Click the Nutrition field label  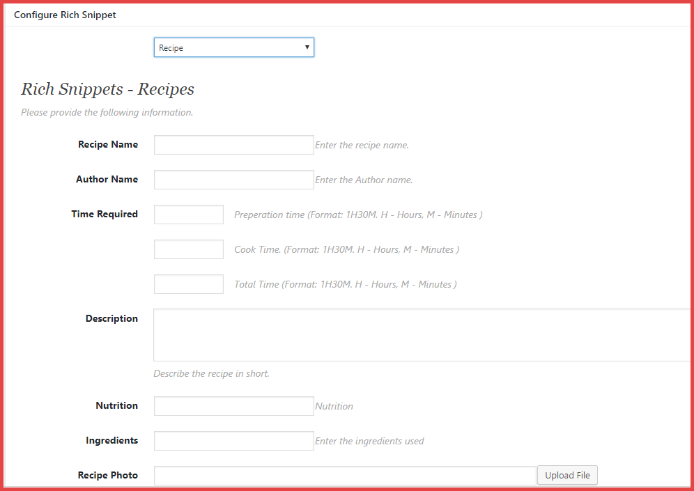click(x=116, y=406)
